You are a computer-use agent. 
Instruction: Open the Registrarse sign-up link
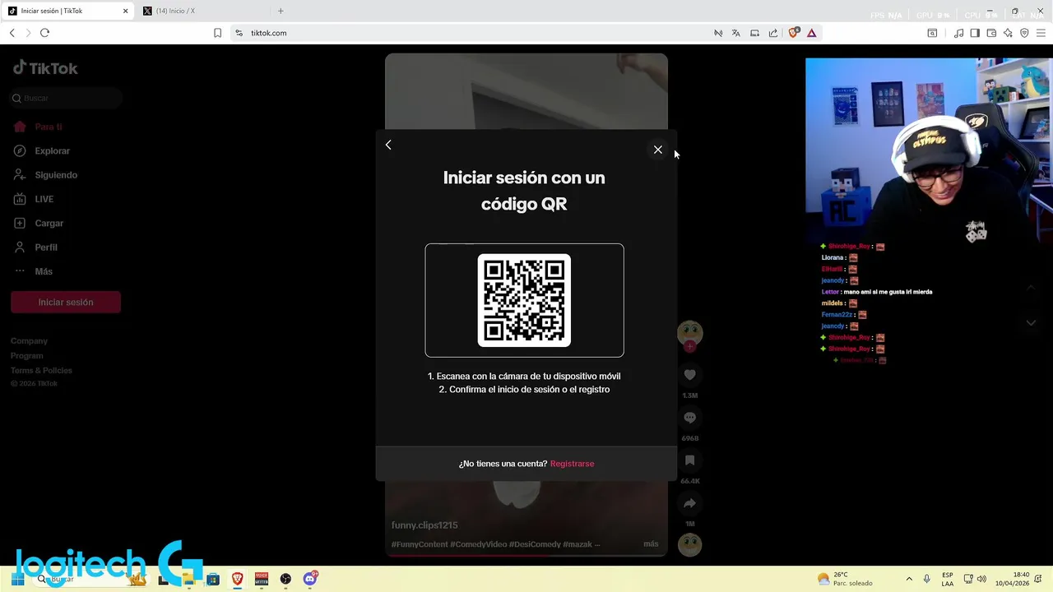(572, 464)
